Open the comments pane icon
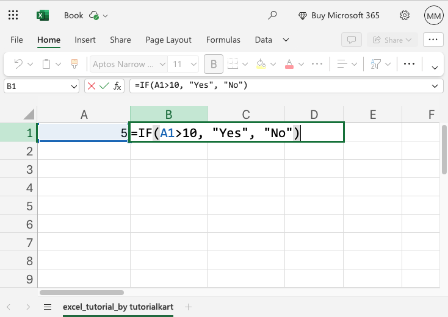This screenshot has height=317, width=448. (351, 40)
